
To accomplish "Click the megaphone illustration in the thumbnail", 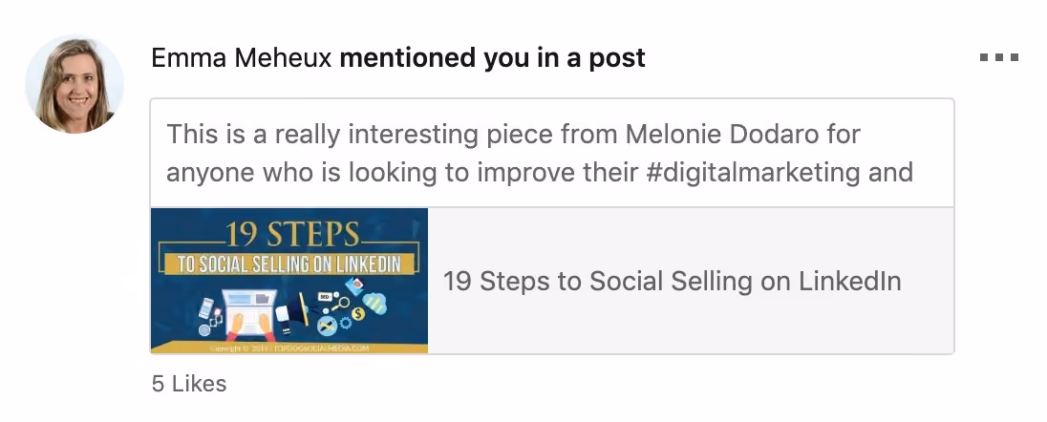I will 291,312.
